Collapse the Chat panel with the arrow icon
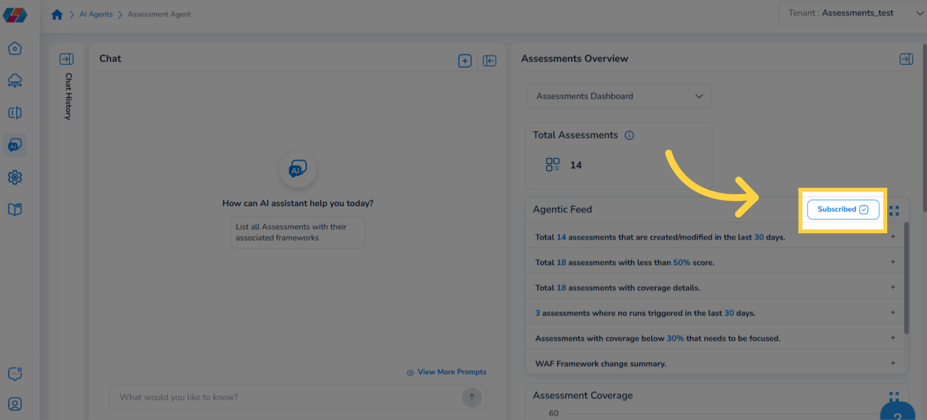This screenshot has height=420, width=927. pos(489,61)
